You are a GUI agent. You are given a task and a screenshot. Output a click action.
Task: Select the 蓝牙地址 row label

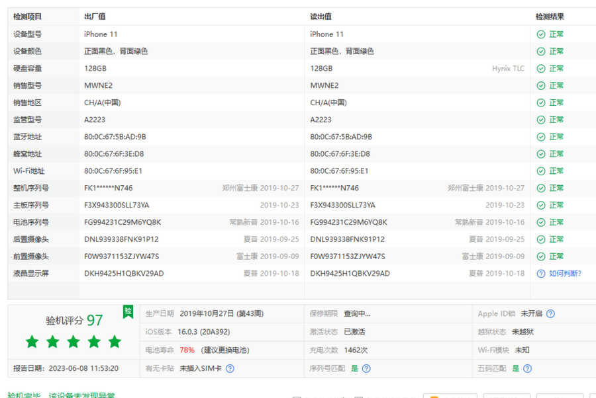[x=27, y=137]
